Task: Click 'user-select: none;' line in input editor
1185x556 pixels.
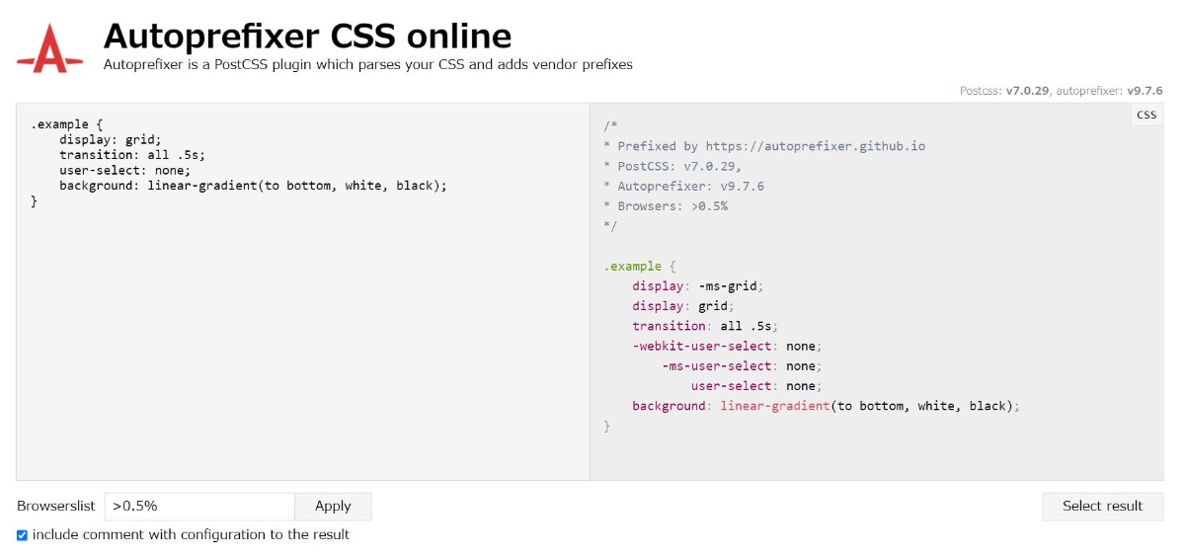Action: [124, 170]
